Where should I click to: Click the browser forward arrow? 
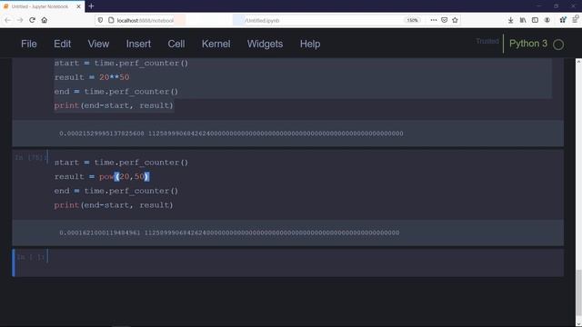pyautogui.click(x=20, y=20)
